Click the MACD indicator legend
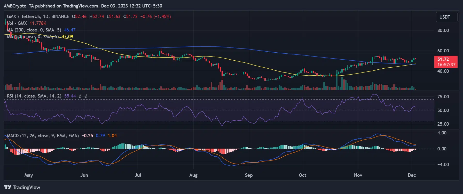The width and height of the screenshot is (463, 194). click(x=43, y=136)
